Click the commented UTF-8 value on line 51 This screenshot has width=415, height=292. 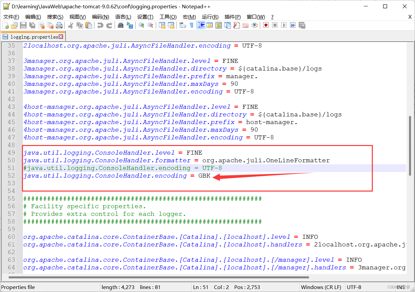tap(212, 168)
